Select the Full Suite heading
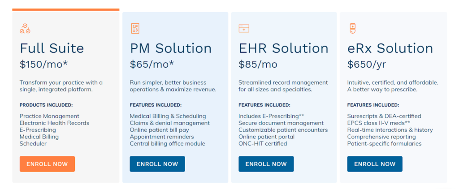The width and height of the screenshot is (459, 189). 52,48
